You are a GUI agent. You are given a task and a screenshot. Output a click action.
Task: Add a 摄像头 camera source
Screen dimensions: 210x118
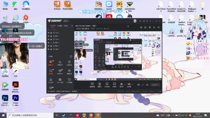click(x=99, y=85)
